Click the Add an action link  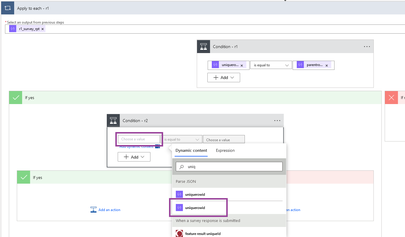109,210
